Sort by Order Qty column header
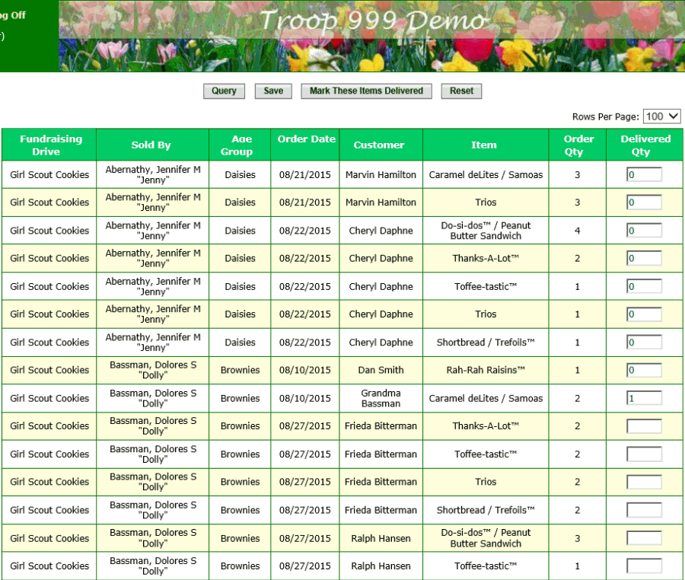Viewport: 685px width, 580px height. 577,145
